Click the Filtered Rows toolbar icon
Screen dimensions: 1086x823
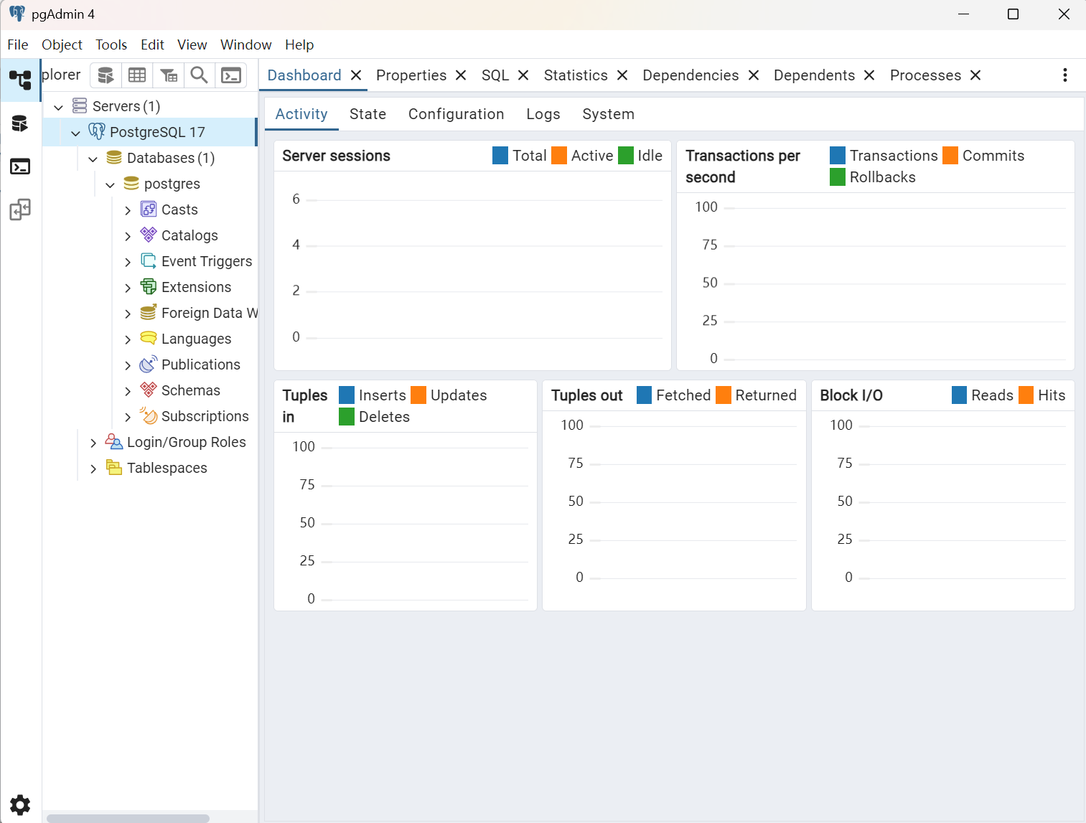click(x=169, y=75)
